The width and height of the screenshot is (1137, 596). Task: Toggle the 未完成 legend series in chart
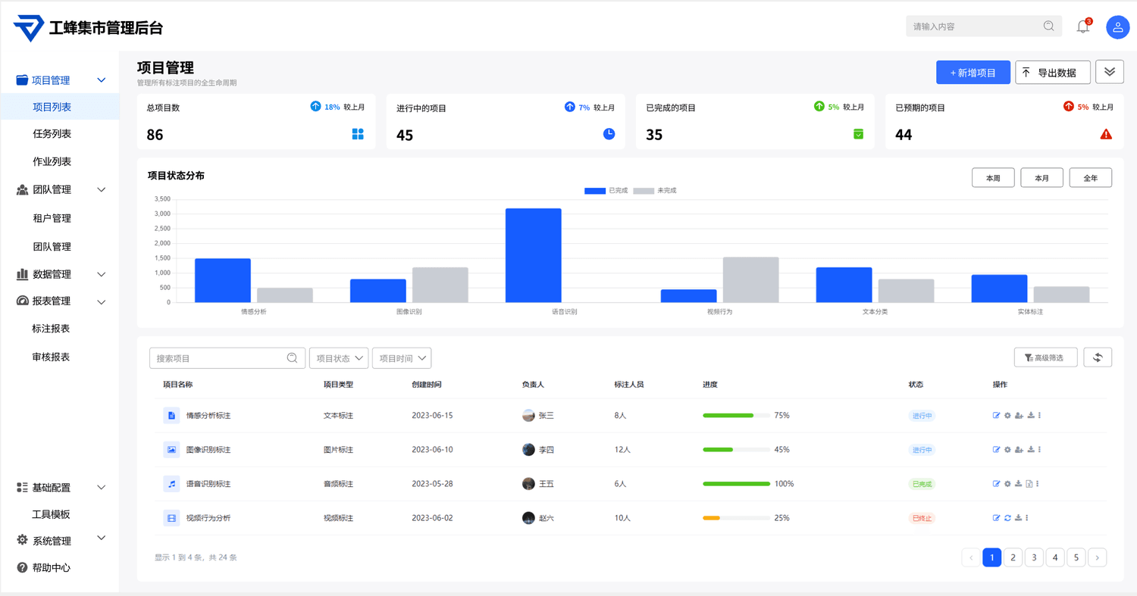(x=655, y=191)
